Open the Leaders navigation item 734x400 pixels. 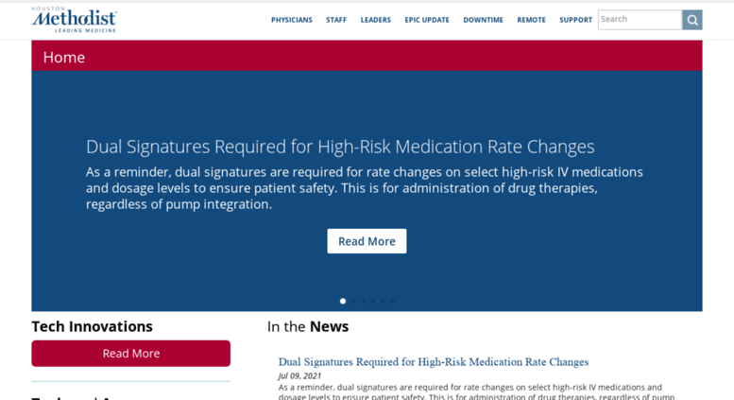point(375,20)
